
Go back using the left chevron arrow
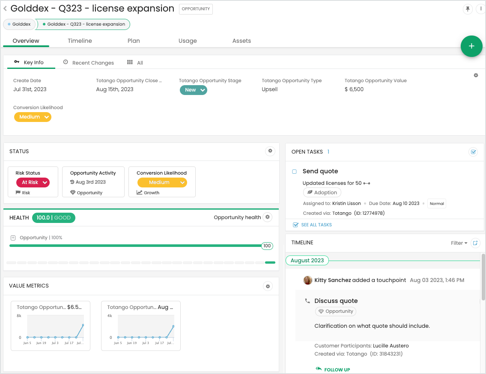click(5, 9)
